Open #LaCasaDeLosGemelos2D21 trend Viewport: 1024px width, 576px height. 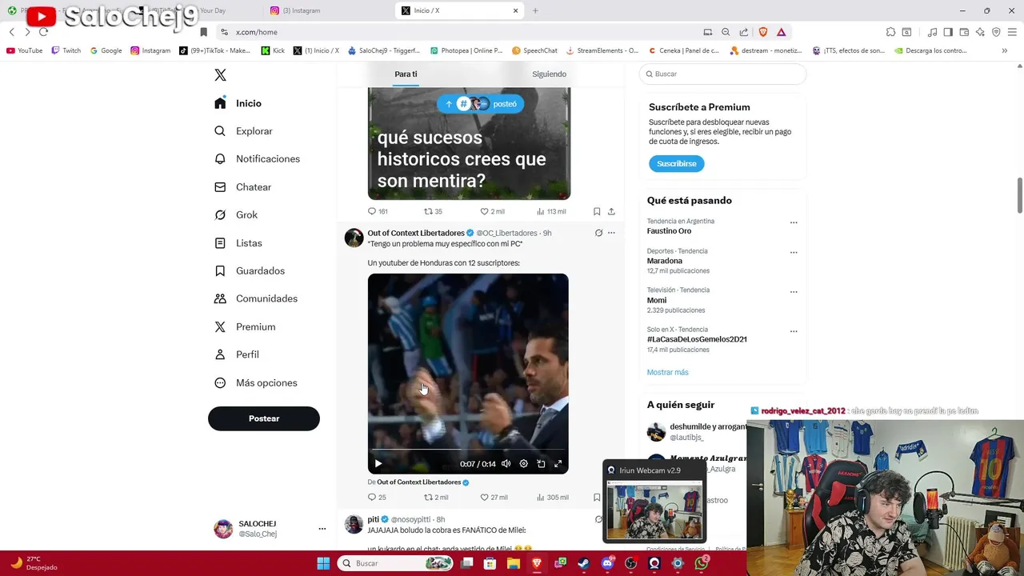tap(697, 339)
